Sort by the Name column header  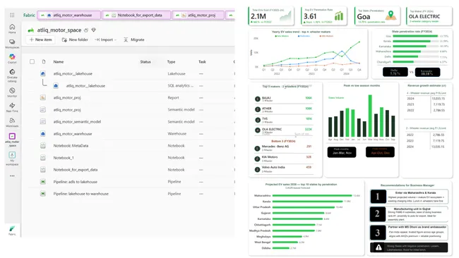58,61
